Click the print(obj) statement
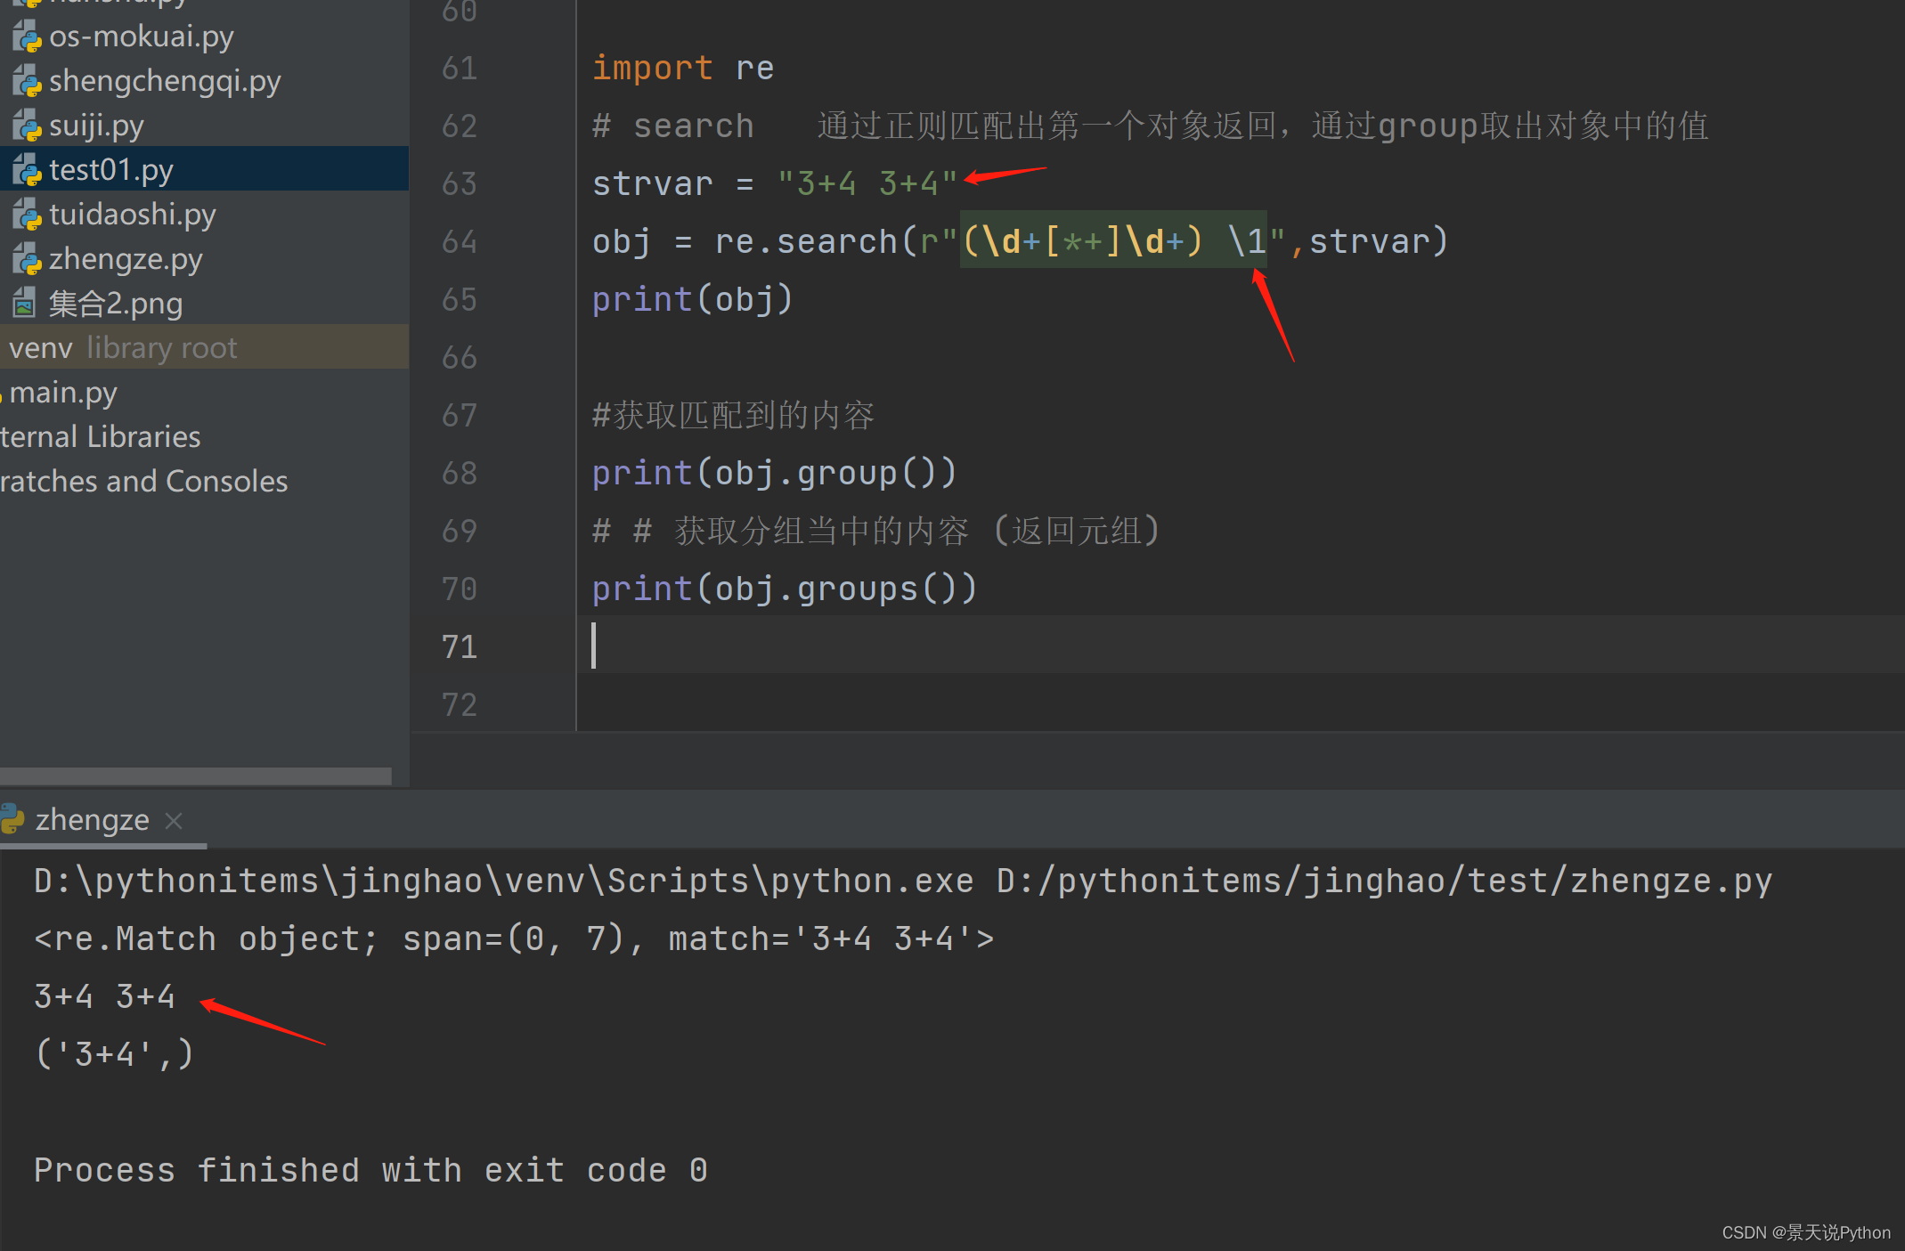Viewport: 1905px width, 1251px height. pyautogui.click(x=692, y=299)
